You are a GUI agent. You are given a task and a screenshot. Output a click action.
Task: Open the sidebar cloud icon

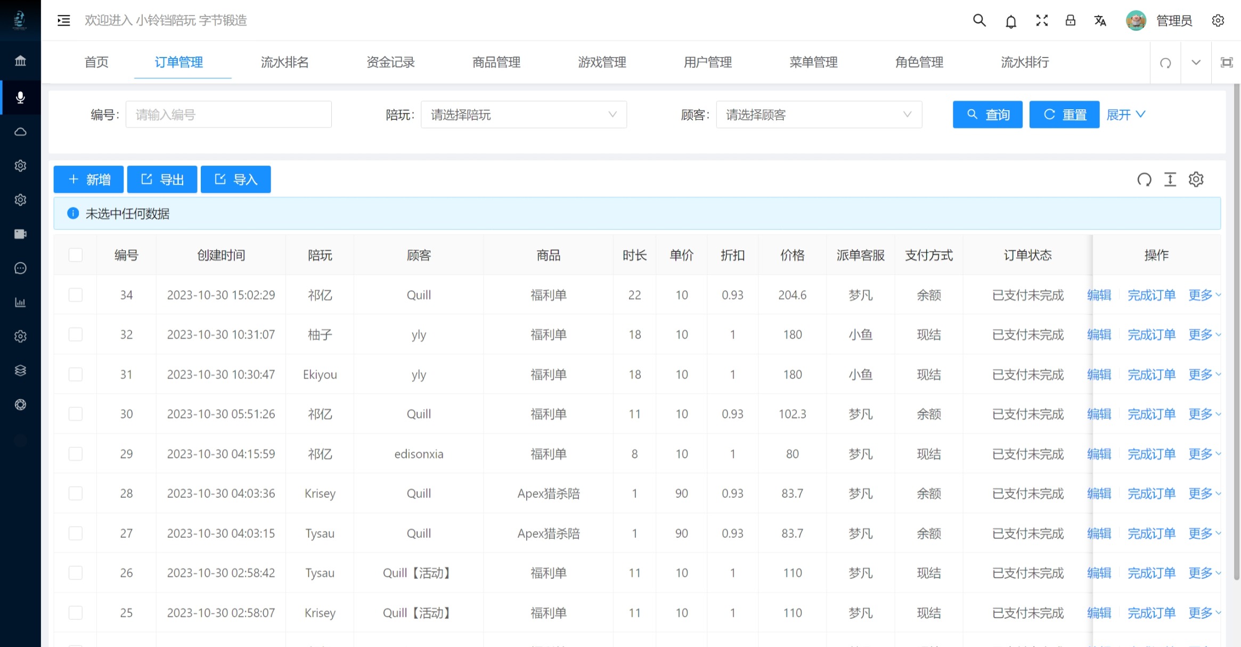point(20,132)
